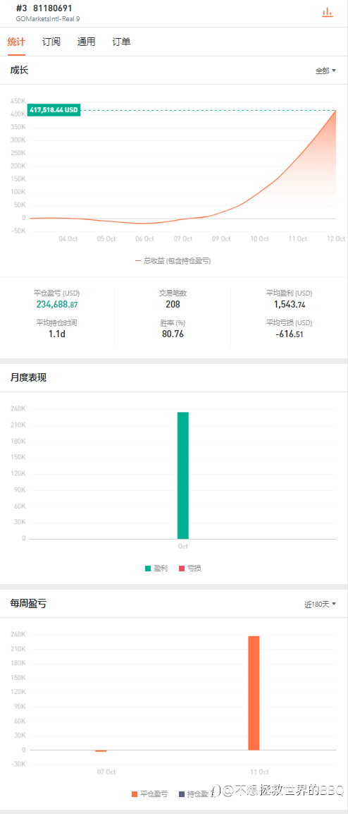Click the average loss -616.51
This screenshot has height=814, width=348.
pos(290,334)
